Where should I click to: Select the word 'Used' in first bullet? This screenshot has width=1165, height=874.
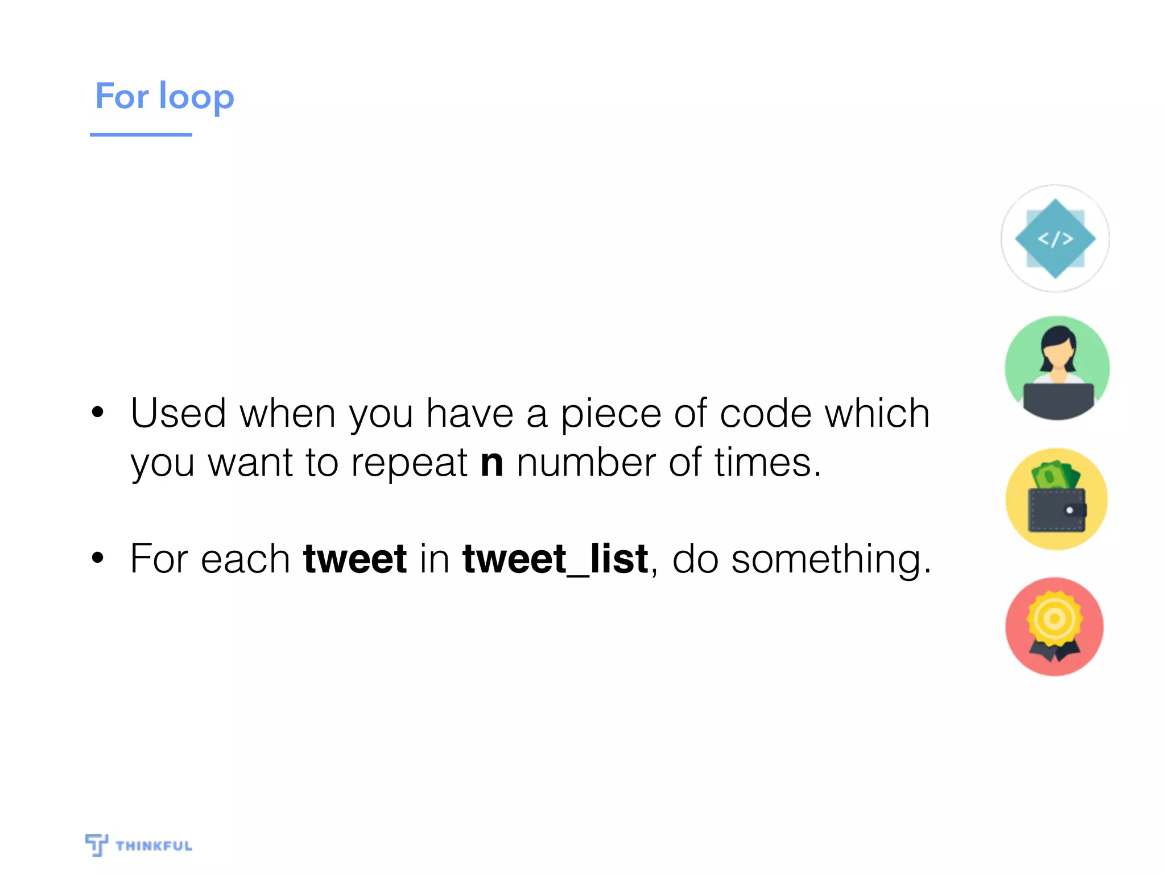tap(178, 413)
